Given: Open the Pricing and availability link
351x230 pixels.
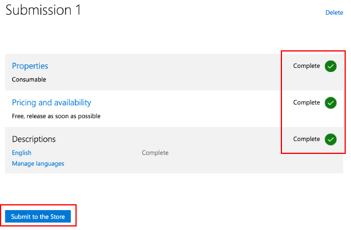Looking at the screenshot, I should point(51,102).
